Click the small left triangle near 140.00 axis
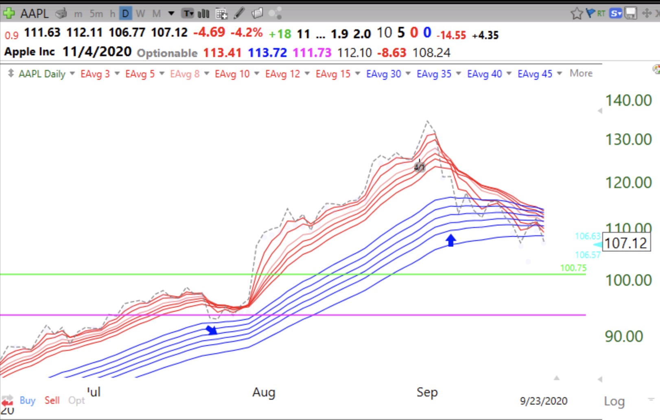 [x=599, y=111]
